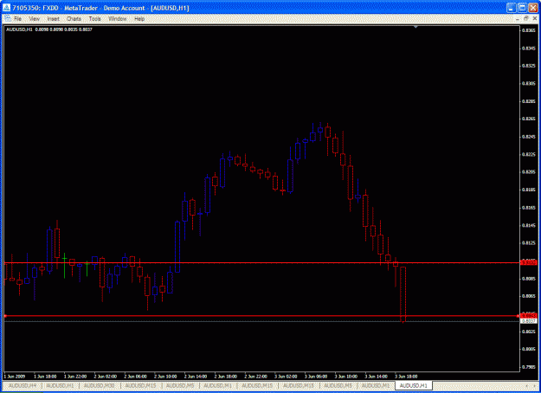This screenshot has height=393, width=541.
Task: Click the 0.8025 price axis label
Action: 528,332
